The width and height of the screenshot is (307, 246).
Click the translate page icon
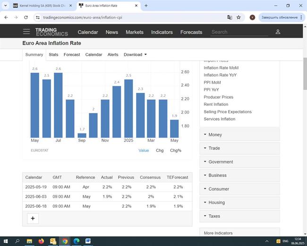[230, 18]
